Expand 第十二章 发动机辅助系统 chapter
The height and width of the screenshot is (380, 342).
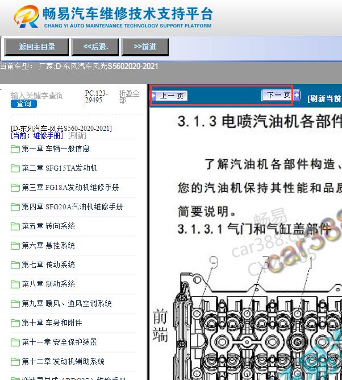coord(63,362)
